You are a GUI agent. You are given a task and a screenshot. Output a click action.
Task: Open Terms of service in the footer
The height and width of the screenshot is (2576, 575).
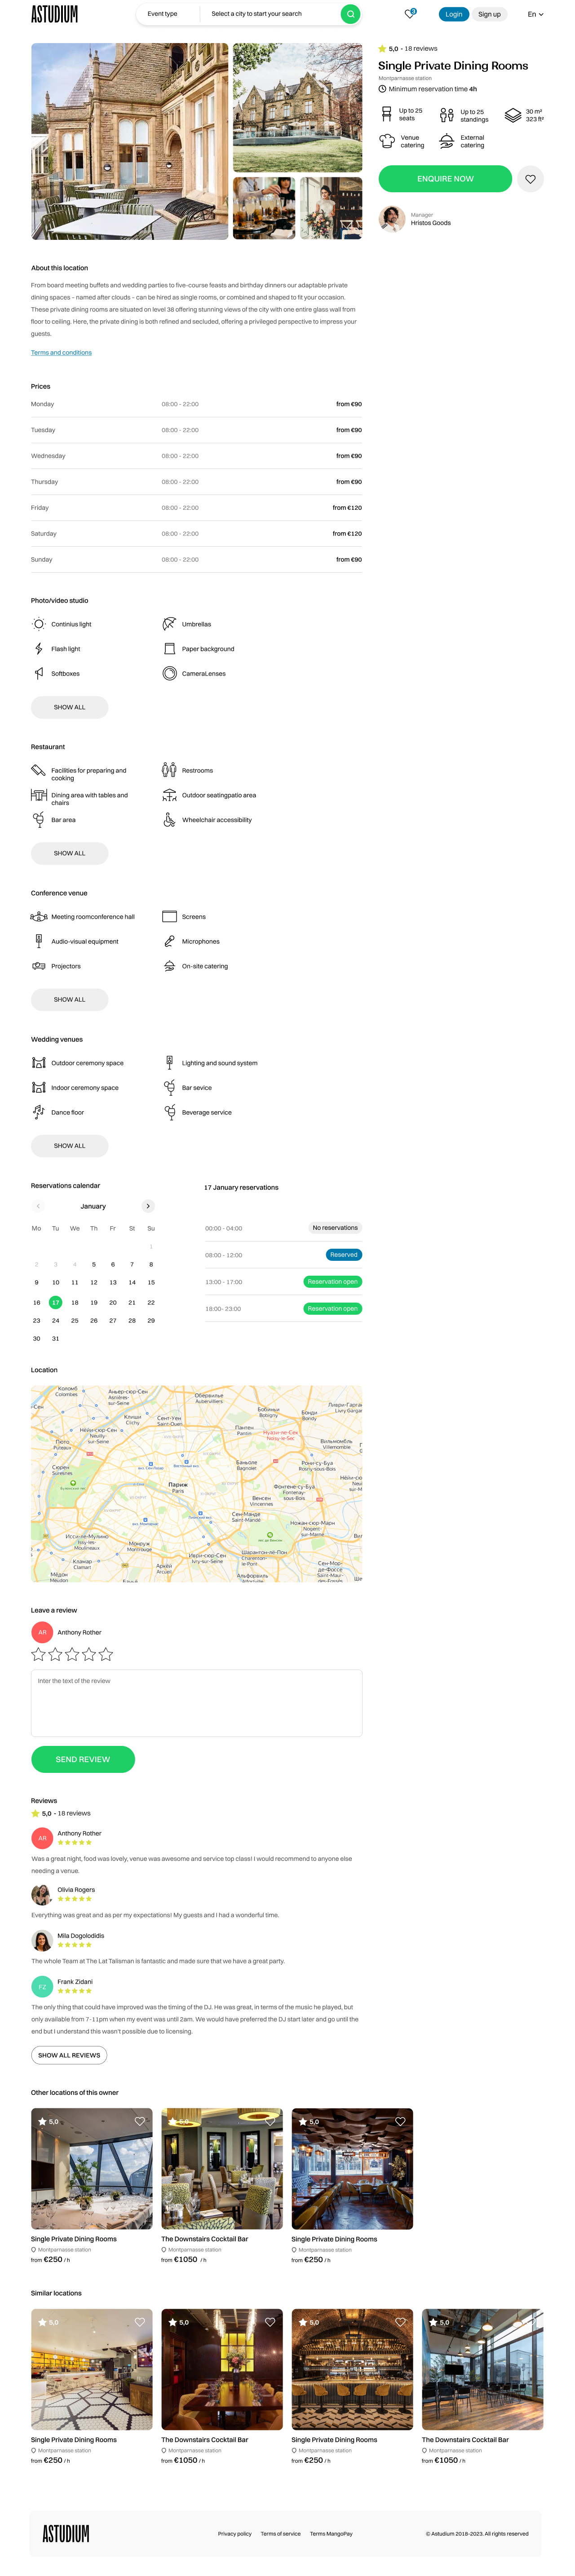click(281, 2534)
